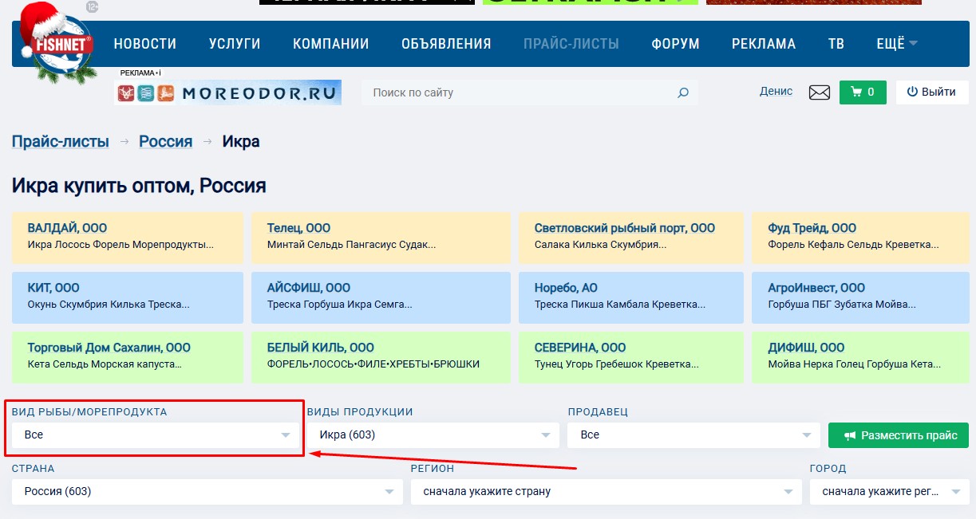Open the Виды продукции dropdown

pyautogui.click(x=433, y=435)
